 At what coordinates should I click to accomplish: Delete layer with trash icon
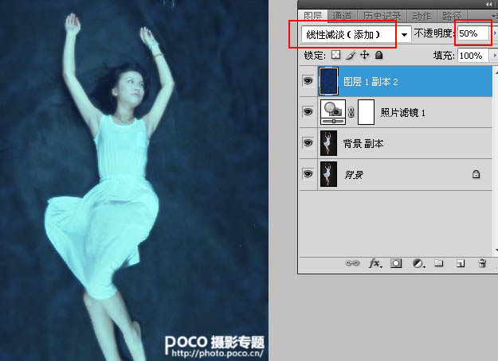click(x=482, y=262)
